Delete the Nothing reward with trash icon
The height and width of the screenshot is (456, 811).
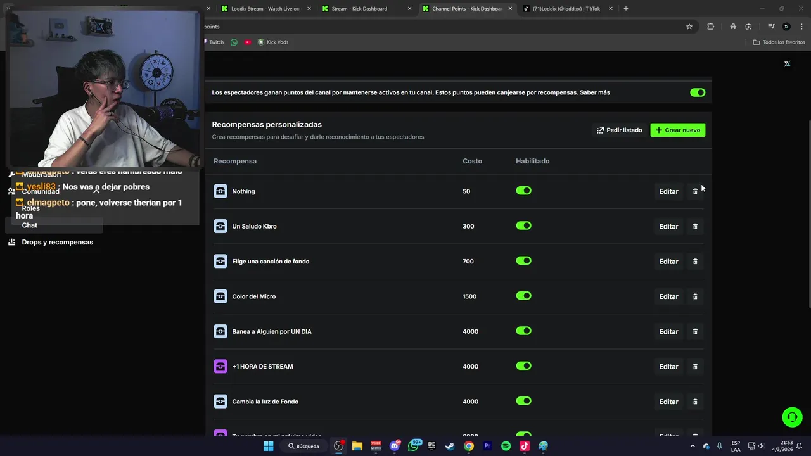pos(695,191)
